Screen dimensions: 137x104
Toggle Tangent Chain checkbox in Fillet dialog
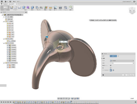pyautogui.click(x=111, y=65)
